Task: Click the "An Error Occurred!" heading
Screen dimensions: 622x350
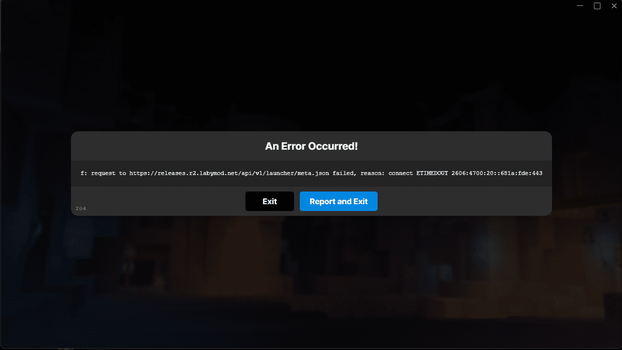Action: pyautogui.click(x=311, y=146)
